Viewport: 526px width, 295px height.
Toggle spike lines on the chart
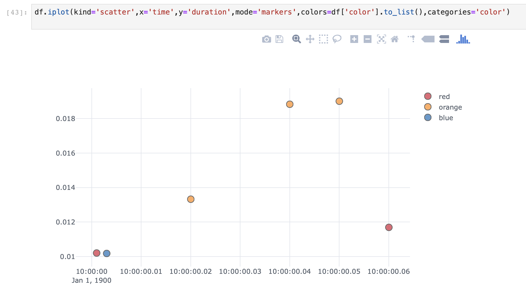411,39
